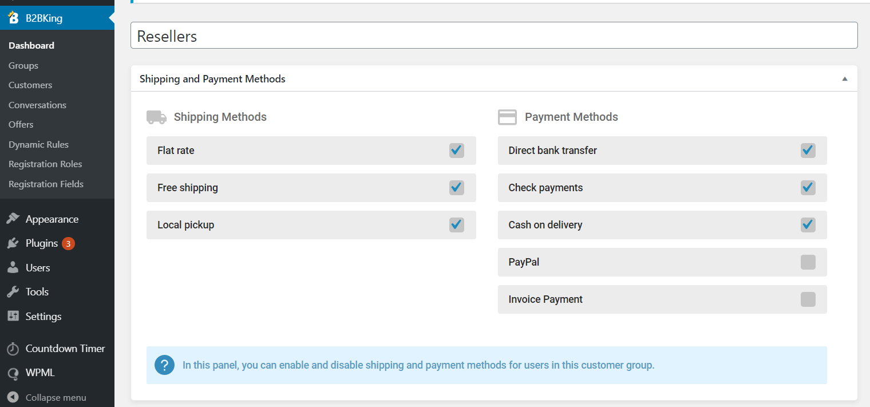The height and width of the screenshot is (407, 870).
Task: Click the Payment Methods card icon
Action: click(x=507, y=116)
